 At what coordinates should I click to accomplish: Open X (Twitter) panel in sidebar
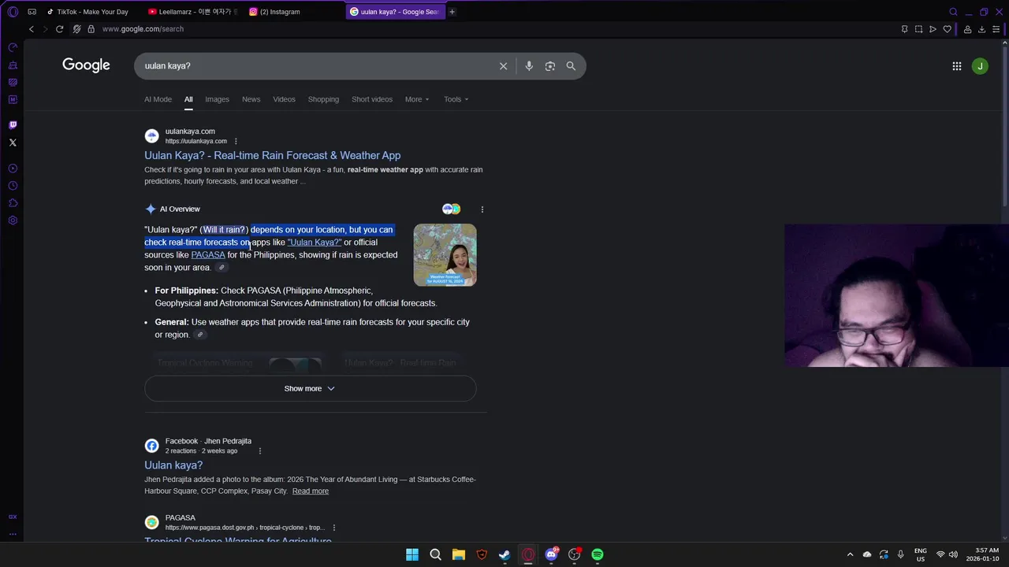click(x=13, y=143)
